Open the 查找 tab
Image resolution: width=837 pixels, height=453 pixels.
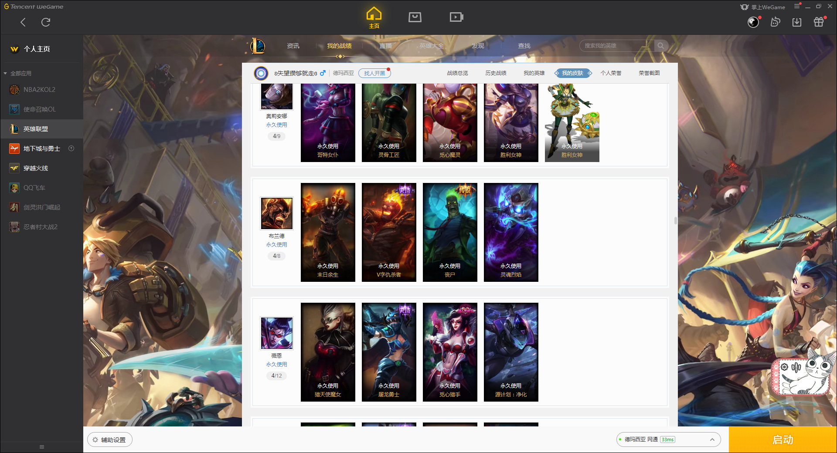[524, 46]
